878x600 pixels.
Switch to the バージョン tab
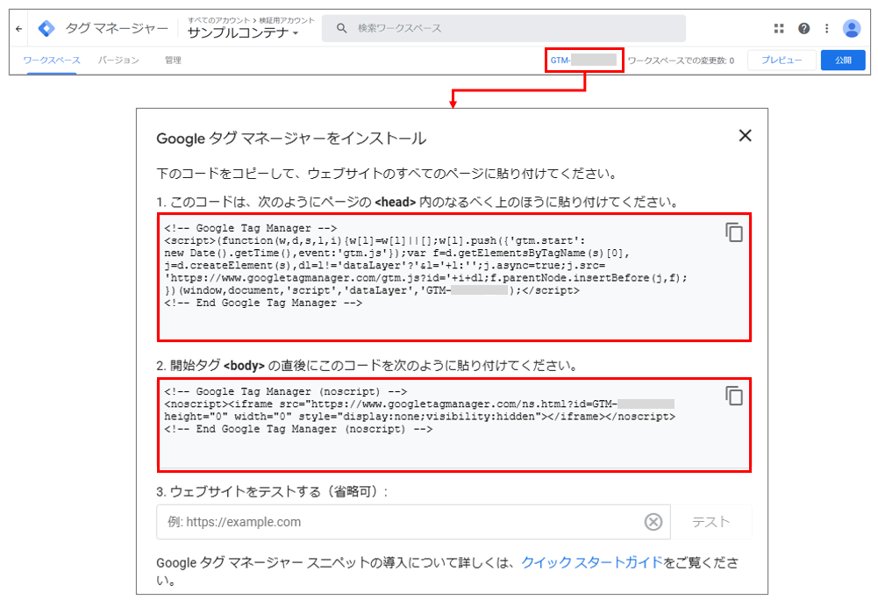pyautogui.click(x=118, y=61)
